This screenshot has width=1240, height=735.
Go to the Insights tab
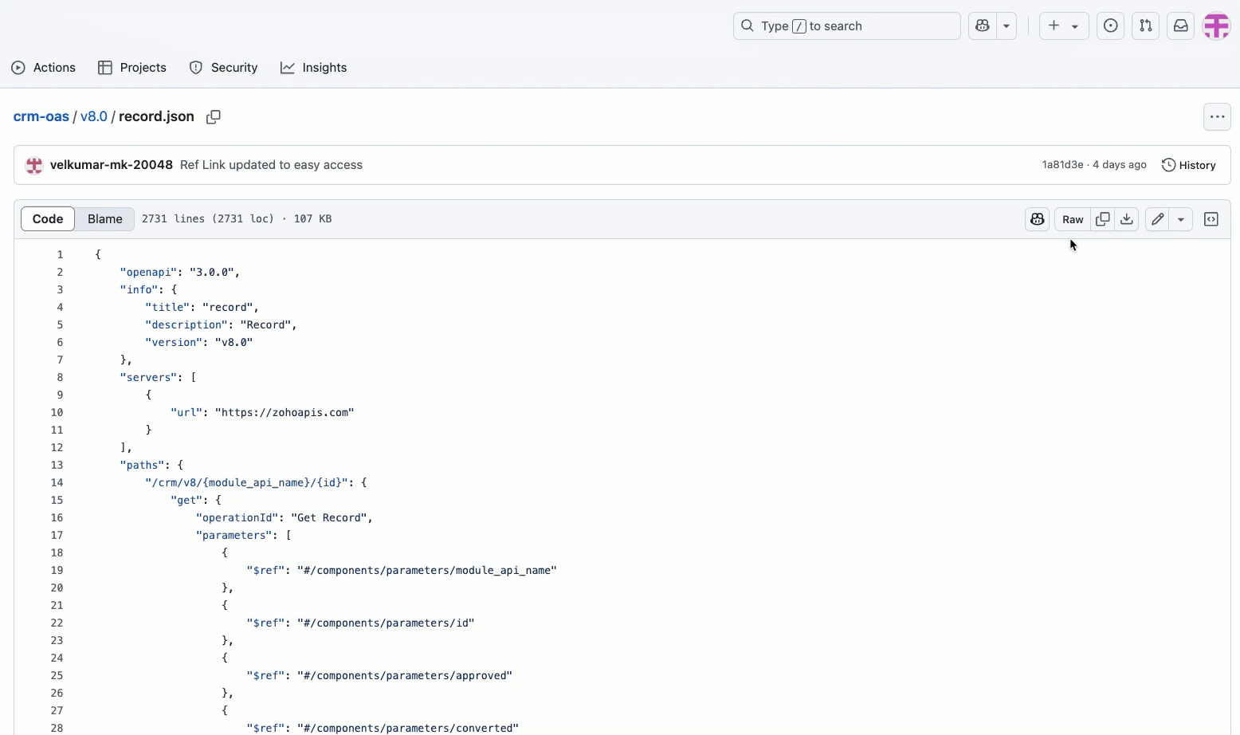click(314, 68)
